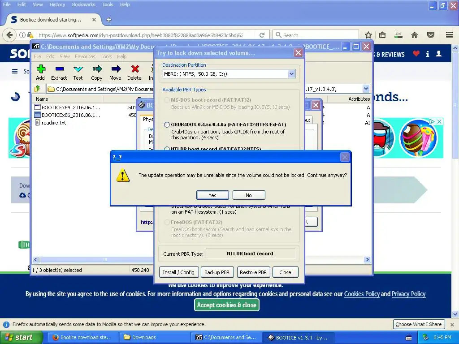Click 7-Zip horizontal scrollbar right arrow
The image size is (459, 344).
(x=368, y=259)
